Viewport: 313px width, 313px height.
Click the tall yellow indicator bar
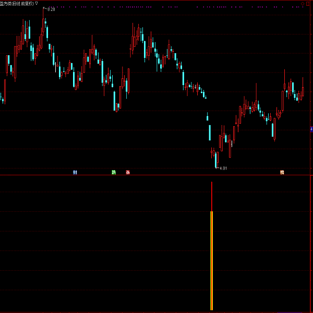[211, 261]
